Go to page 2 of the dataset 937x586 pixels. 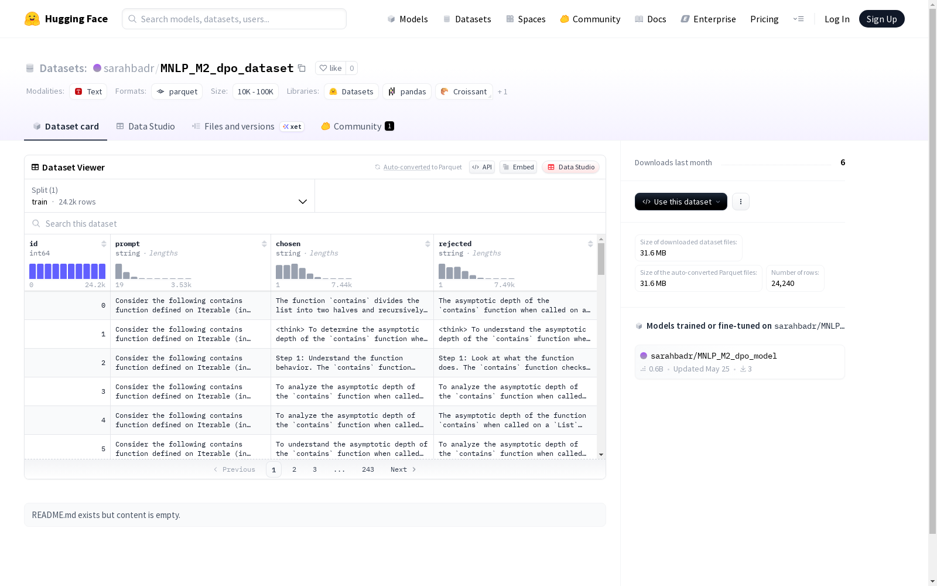[x=294, y=469]
